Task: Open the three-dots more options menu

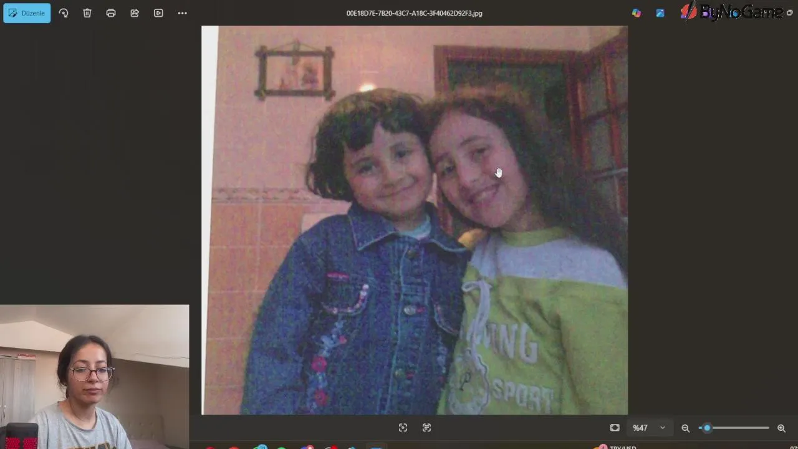Action: click(x=182, y=13)
